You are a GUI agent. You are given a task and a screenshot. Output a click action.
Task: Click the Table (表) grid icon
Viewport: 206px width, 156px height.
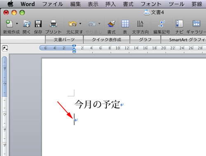click(x=125, y=24)
